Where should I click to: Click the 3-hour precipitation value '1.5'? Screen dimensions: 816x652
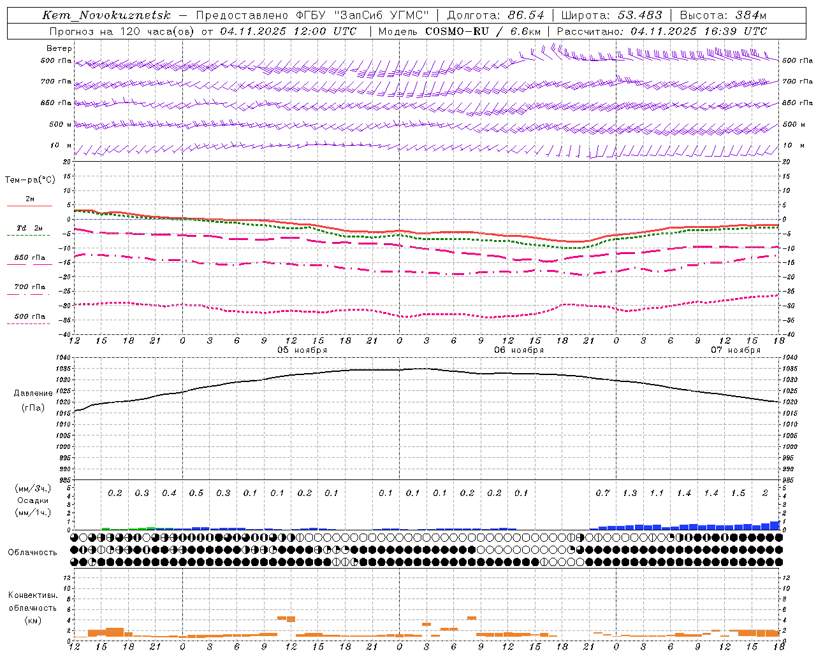[x=738, y=493]
